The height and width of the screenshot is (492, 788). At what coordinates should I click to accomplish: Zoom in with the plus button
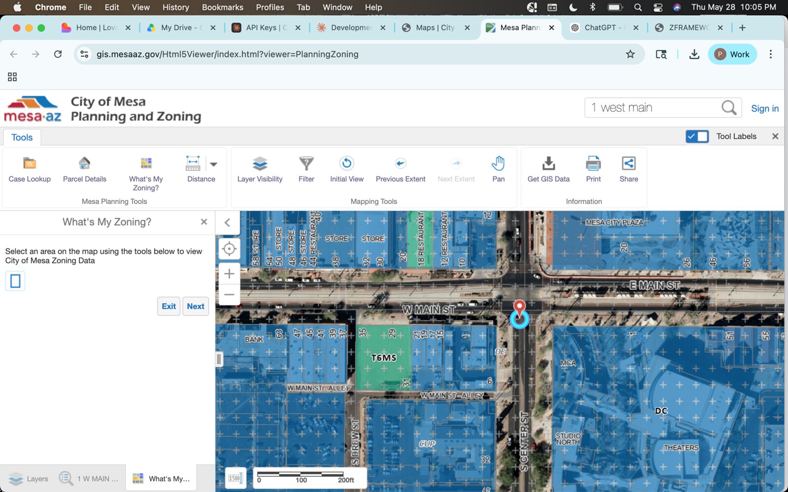pyautogui.click(x=229, y=273)
